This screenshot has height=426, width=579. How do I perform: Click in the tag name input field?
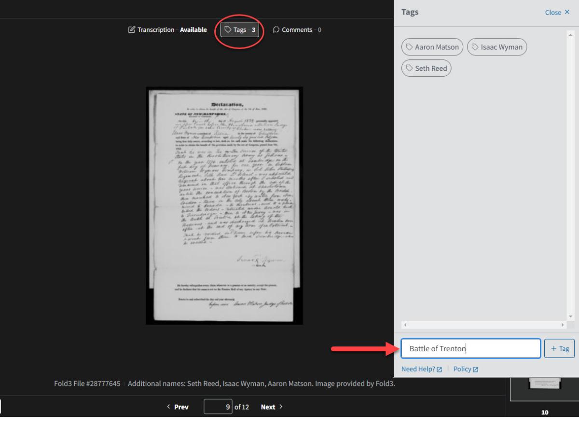click(x=470, y=348)
